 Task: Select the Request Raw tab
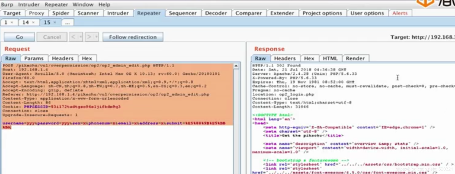[11, 58]
